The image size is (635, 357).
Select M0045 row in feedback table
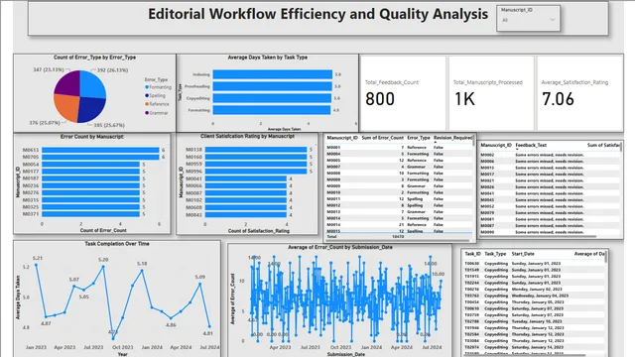tap(550, 200)
